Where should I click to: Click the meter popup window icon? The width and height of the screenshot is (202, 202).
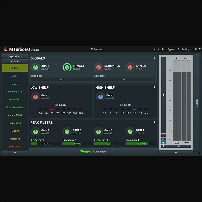click(163, 139)
